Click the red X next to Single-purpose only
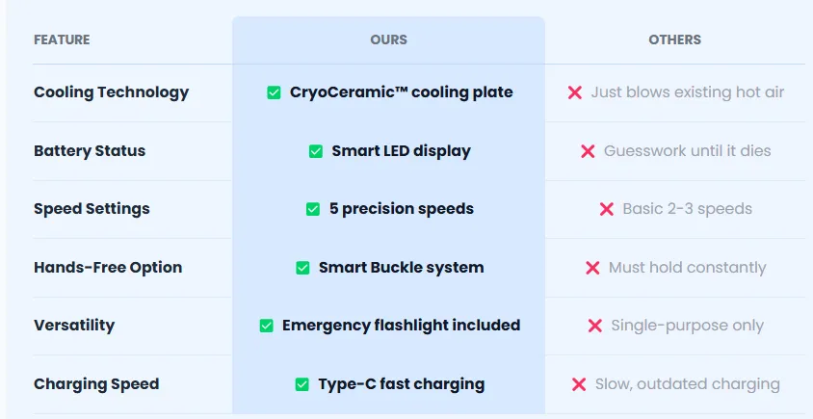Screen dimensions: 813x419 pyautogui.click(x=594, y=327)
